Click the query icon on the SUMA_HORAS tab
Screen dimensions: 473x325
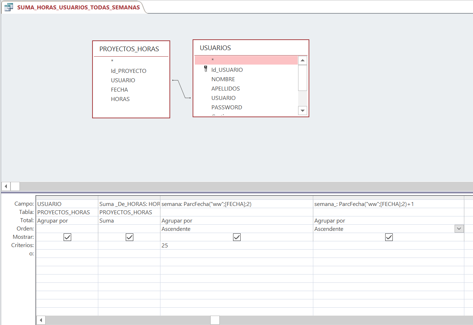tap(9, 7)
